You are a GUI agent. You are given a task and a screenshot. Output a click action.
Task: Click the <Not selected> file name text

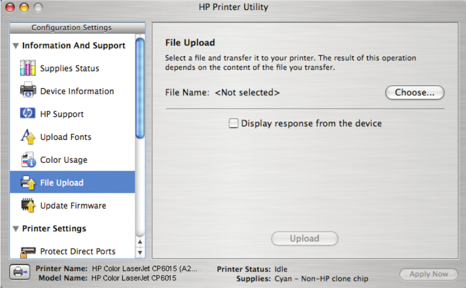(247, 92)
